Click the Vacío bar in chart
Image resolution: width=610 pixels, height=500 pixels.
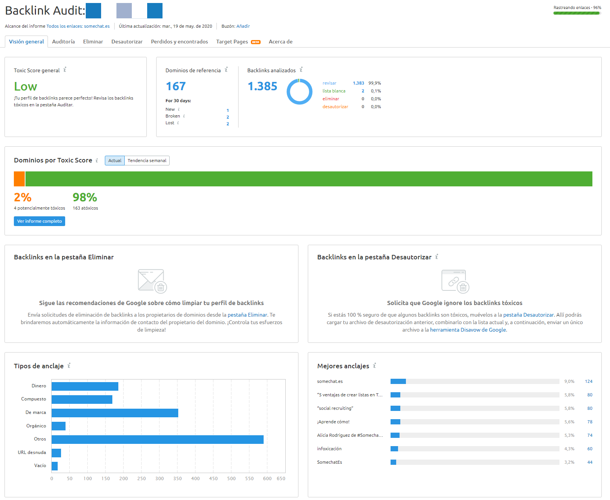pyautogui.click(x=55, y=466)
